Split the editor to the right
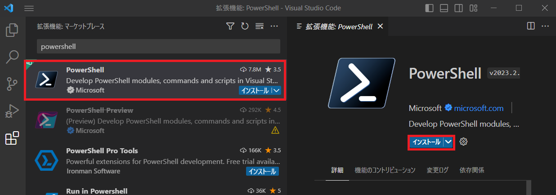556x195 pixels. (x=531, y=27)
